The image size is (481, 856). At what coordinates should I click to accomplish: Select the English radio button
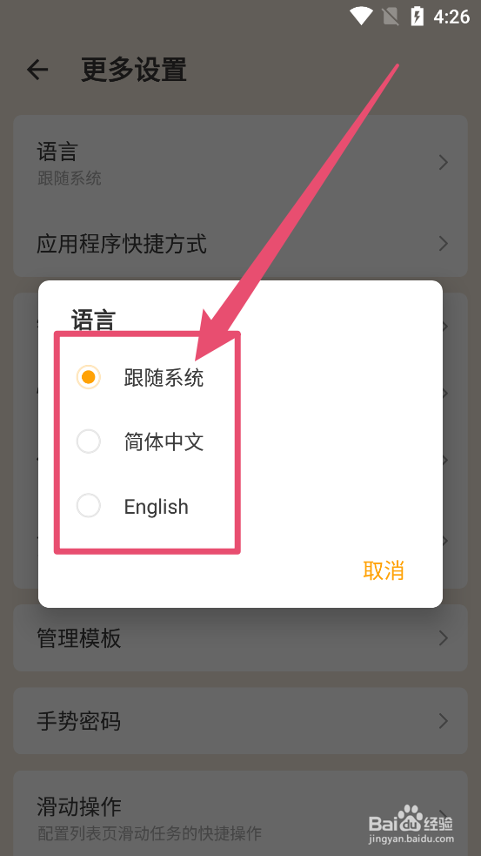(89, 506)
